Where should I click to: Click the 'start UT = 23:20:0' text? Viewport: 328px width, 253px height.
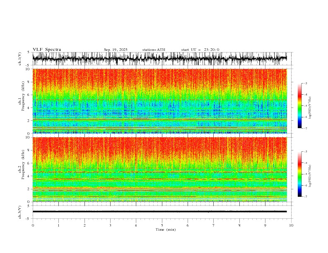pos(200,50)
